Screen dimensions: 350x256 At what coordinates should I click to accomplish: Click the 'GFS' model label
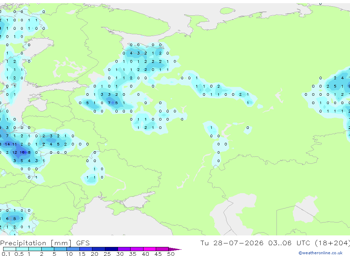click(83, 243)
